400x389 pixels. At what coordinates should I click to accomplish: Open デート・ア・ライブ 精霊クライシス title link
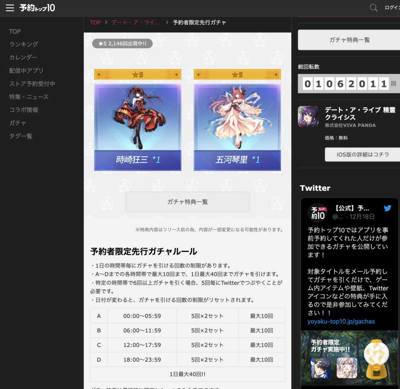coord(360,114)
